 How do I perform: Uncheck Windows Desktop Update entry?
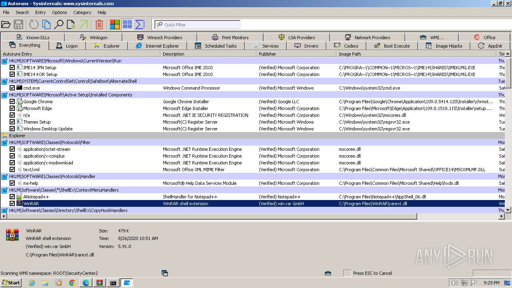(12, 129)
